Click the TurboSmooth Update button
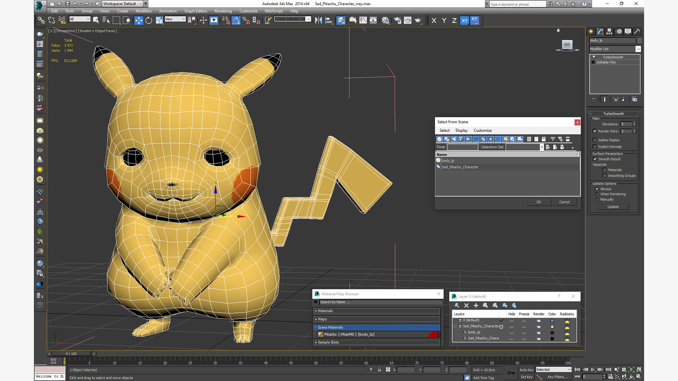Image resolution: width=678 pixels, height=381 pixels. pyautogui.click(x=613, y=207)
